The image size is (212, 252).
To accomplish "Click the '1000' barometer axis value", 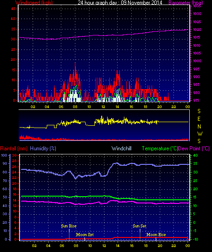I will (197, 61).
